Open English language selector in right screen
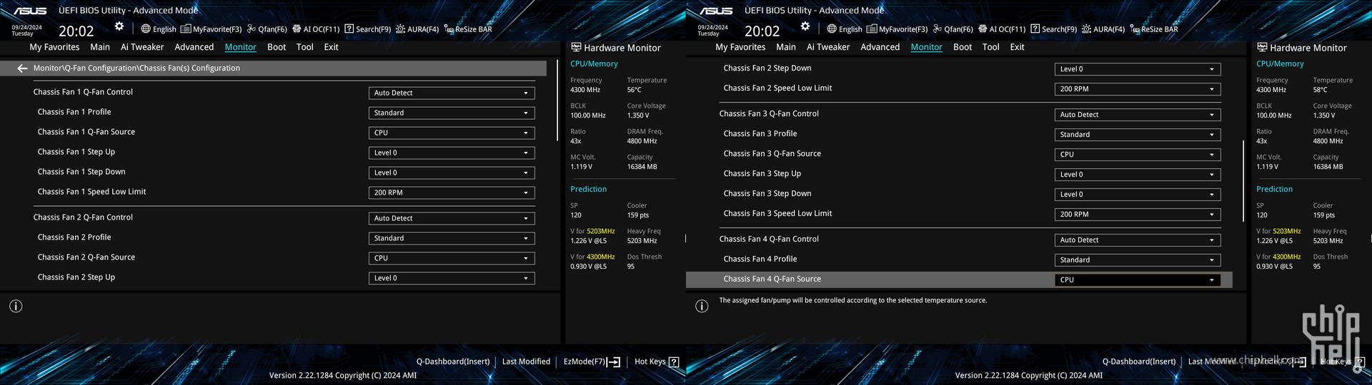The height and width of the screenshot is (385, 1372). pyautogui.click(x=845, y=29)
